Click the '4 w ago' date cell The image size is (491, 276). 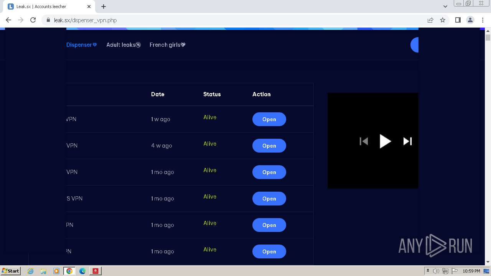click(161, 146)
